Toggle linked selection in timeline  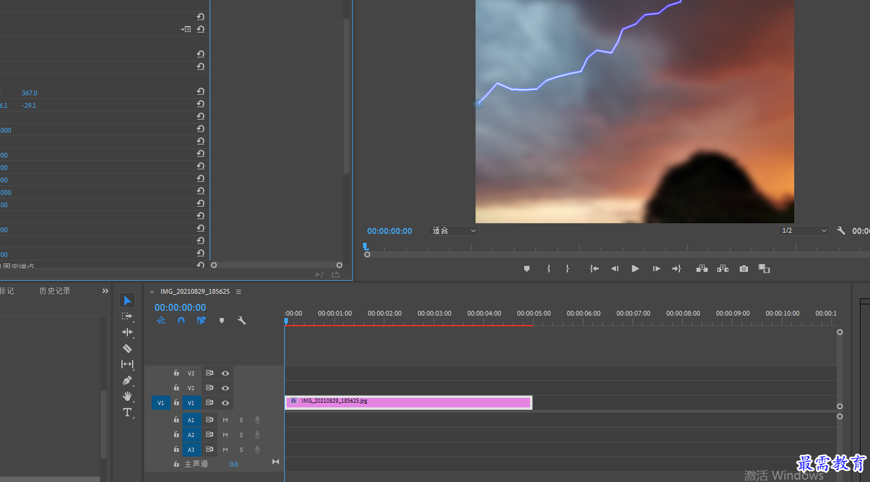pyautogui.click(x=201, y=320)
